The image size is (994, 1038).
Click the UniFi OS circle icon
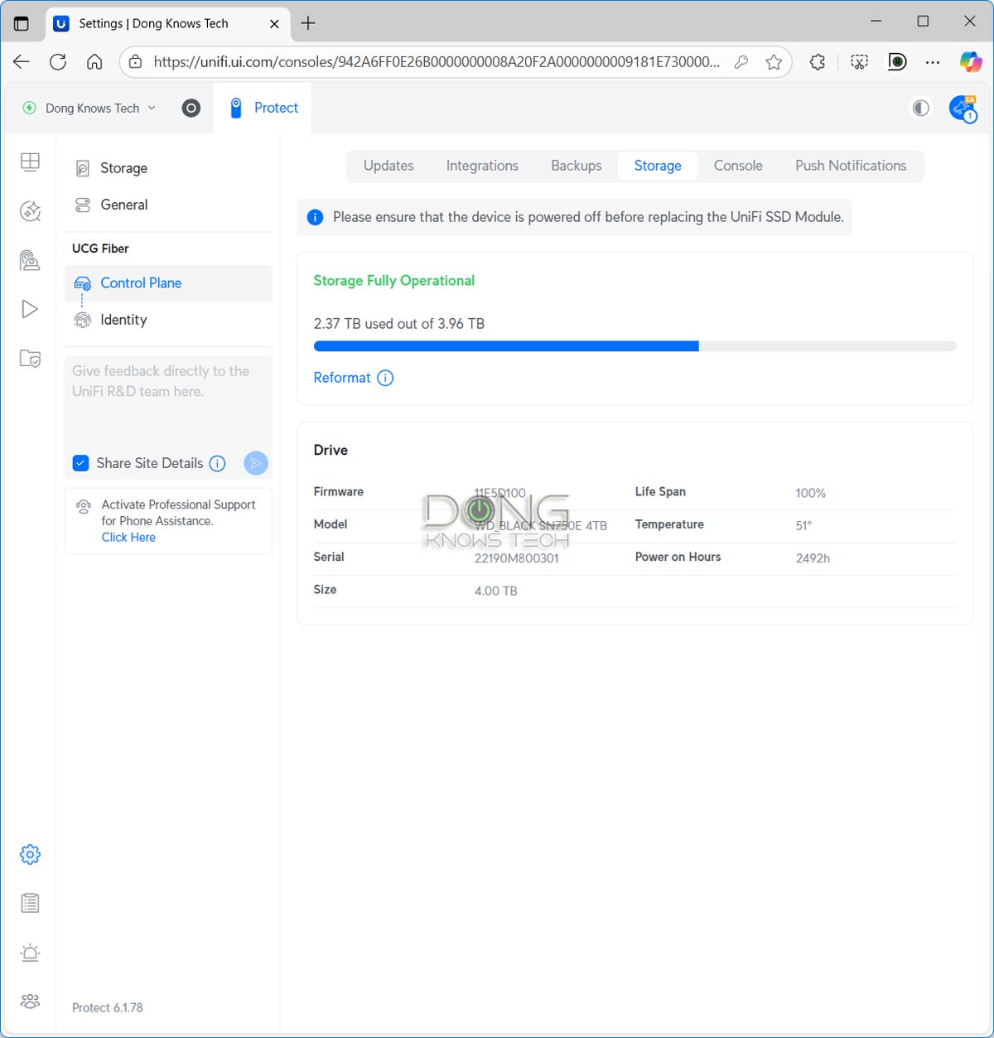click(x=191, y=108)
